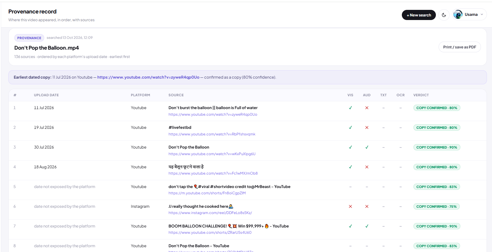Start a new search
This screenshot has width=492, height=252.
pos(419,15)
